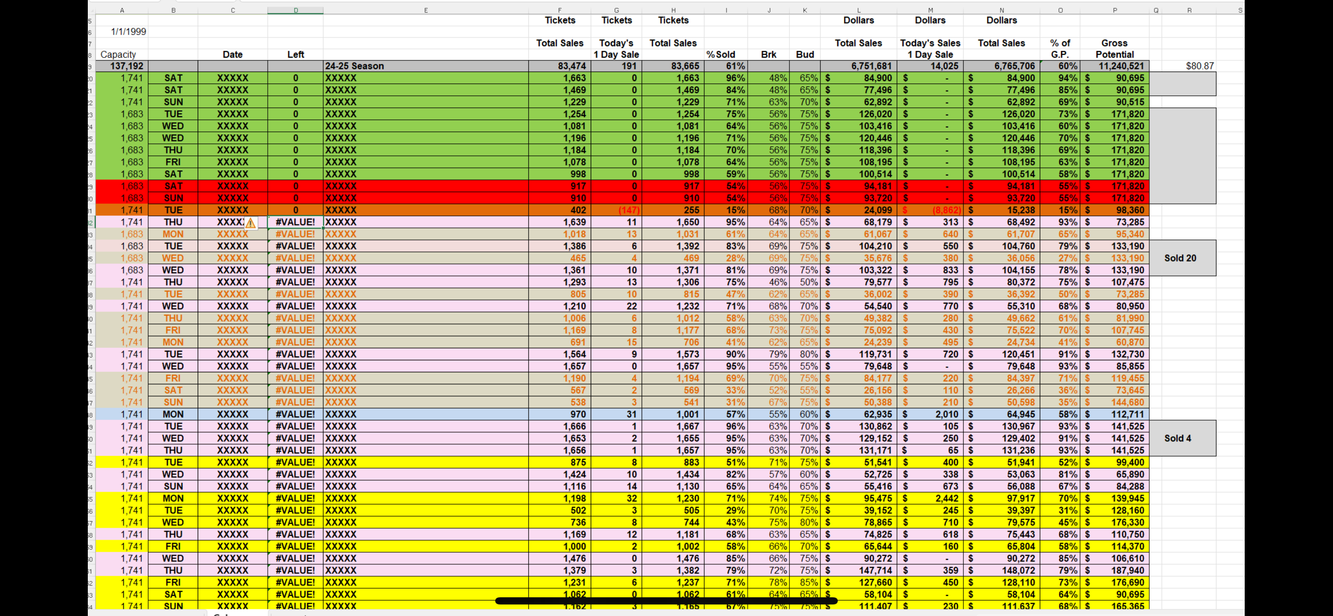Click the 'Sold 20' label cell
Viewport: 1333px width, 616px height.
tap(1180, 258)
